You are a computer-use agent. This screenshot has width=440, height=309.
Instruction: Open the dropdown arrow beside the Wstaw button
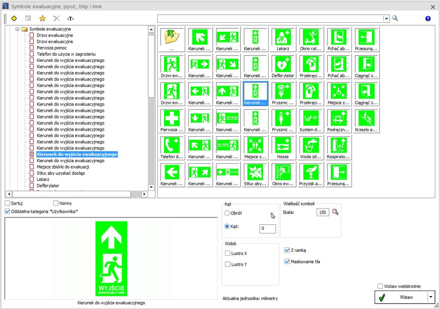click(431, 297)
